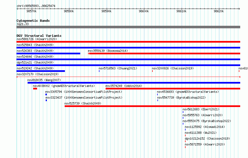Screen dimensions: 248x158
Task: Click the nsv1125992 (Alsmadi2014) blue marker
Action: pyautogui.click(x=185, y=130)
